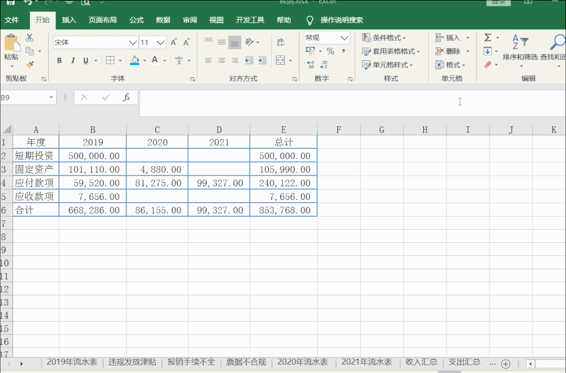Set middle vertical alignment
The width and height of the screenshot is (566, 373).
click(222, 42)
